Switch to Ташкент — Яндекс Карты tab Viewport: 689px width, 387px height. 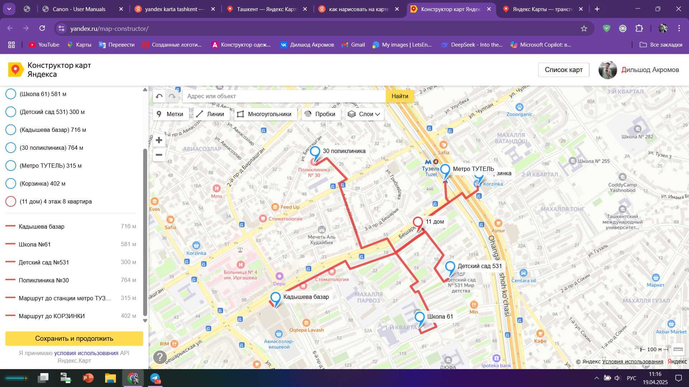(267, 9)
